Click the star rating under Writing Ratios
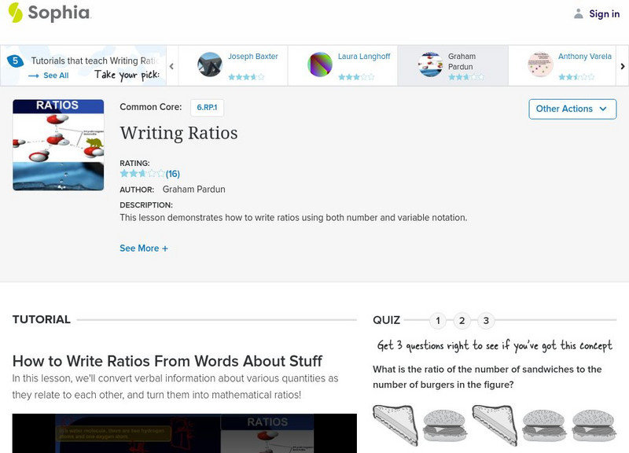Image resolution: width=629 pixels, height=453 pixels. [142, 174]
